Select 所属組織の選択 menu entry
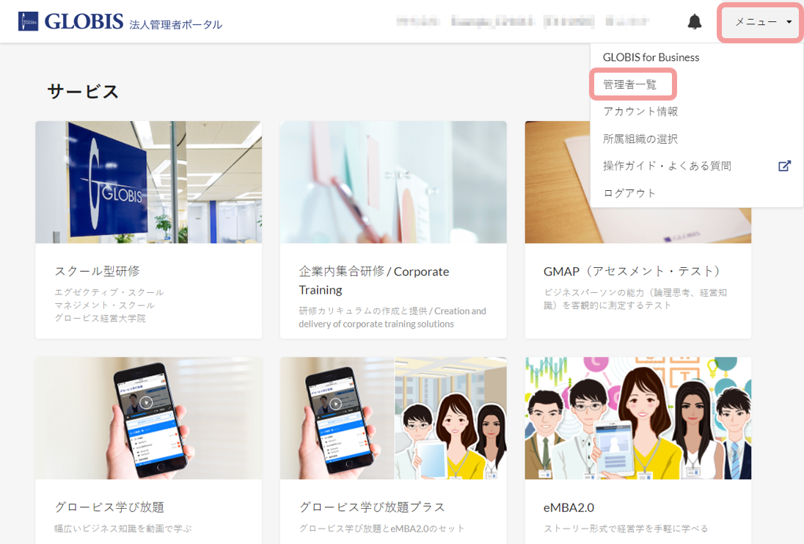The height and width of the screenshot is (544, 804). [640, 139]
